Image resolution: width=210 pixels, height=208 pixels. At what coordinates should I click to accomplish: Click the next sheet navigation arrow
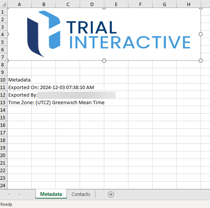click(20, 194)
